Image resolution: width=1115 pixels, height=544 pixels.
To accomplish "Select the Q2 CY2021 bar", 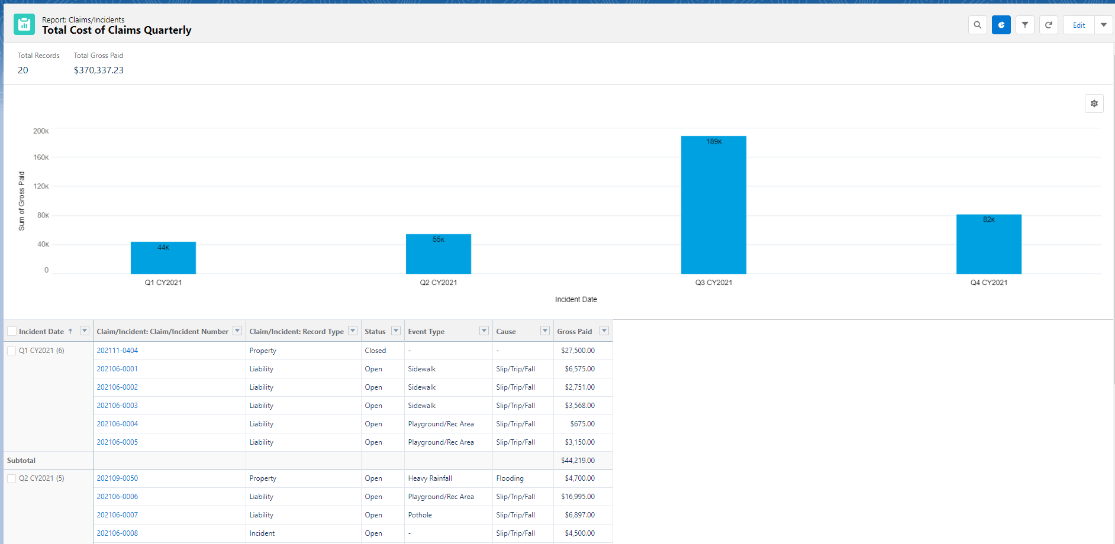I will pos(439,254).
